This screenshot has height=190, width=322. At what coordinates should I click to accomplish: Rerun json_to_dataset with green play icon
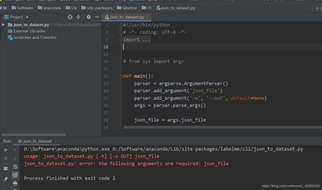click(x=6, y=150)
